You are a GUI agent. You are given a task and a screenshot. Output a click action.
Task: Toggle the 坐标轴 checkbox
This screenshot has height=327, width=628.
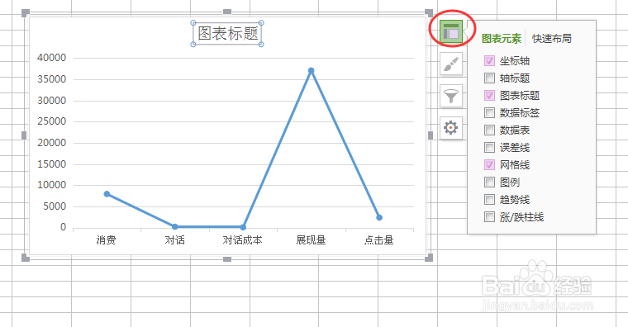[489, 60]
